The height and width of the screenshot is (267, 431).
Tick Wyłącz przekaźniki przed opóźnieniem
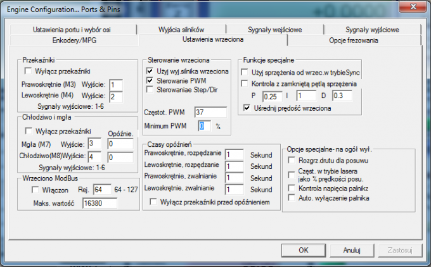click(153, 202)
